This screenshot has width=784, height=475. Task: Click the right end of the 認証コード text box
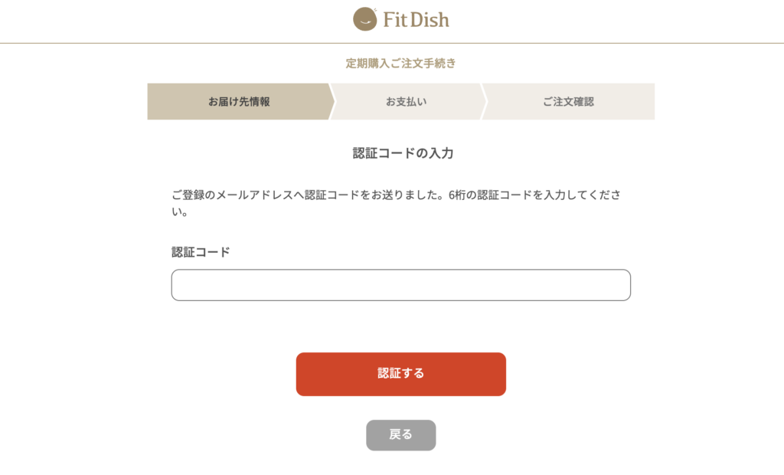pos(620,285)
